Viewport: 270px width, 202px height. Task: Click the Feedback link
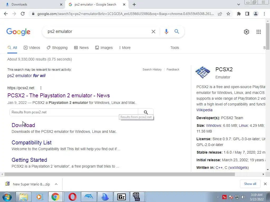(x=173, y=69)
